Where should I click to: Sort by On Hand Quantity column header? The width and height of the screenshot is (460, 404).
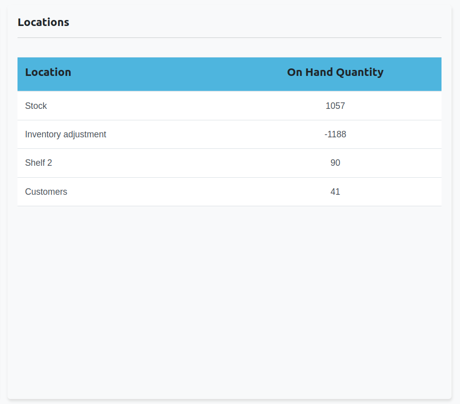[335, 72]
